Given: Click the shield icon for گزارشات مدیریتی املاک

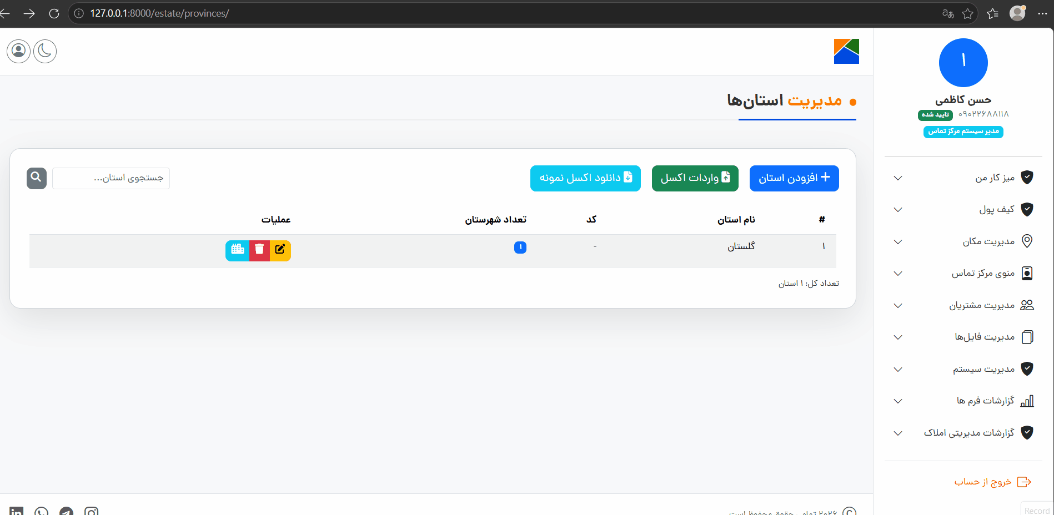Looking at the screenshot, I should [x=1027, y=433].
